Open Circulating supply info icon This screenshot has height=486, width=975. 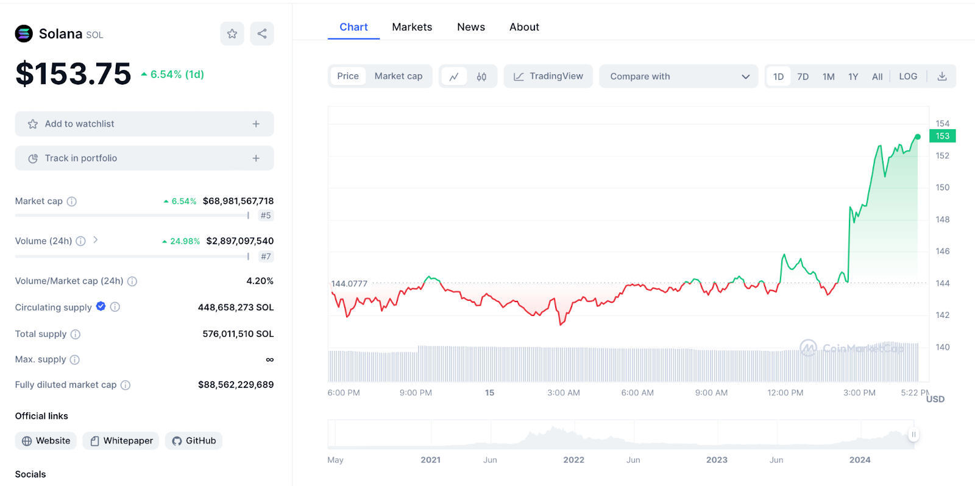coord(115,307)
